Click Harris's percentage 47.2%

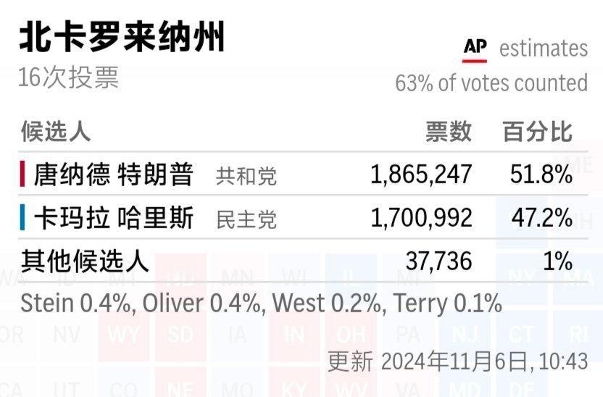[x=541, y=217]
